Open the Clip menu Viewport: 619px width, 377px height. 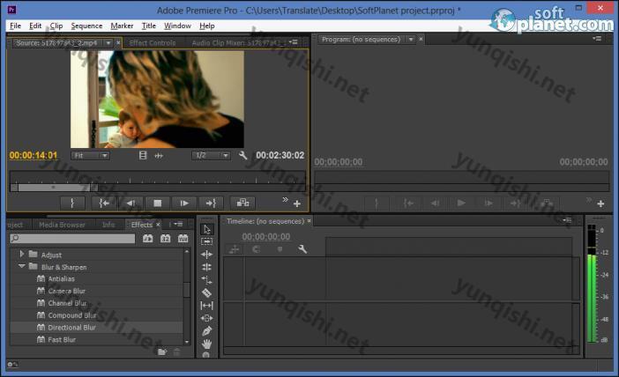pos(56,26)
